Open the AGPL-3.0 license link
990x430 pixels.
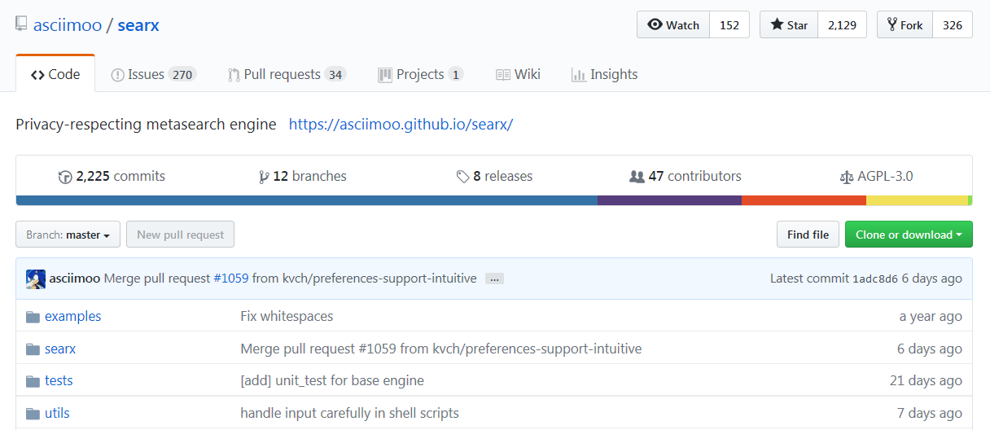(877, 176)
